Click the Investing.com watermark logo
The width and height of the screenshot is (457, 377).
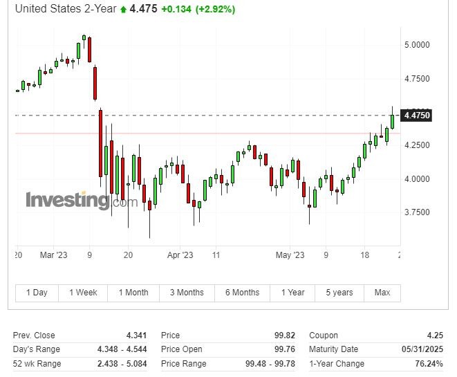tap(82, 201)
